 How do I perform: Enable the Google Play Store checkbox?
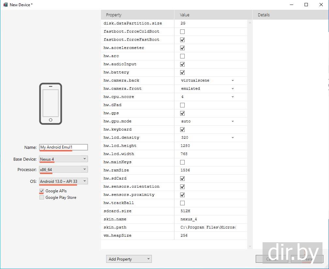point(42,198)
